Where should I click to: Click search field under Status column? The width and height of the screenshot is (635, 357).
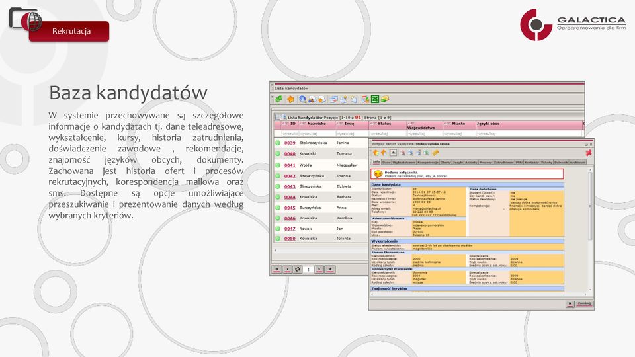pyautogui.click(x=388, y=133)
